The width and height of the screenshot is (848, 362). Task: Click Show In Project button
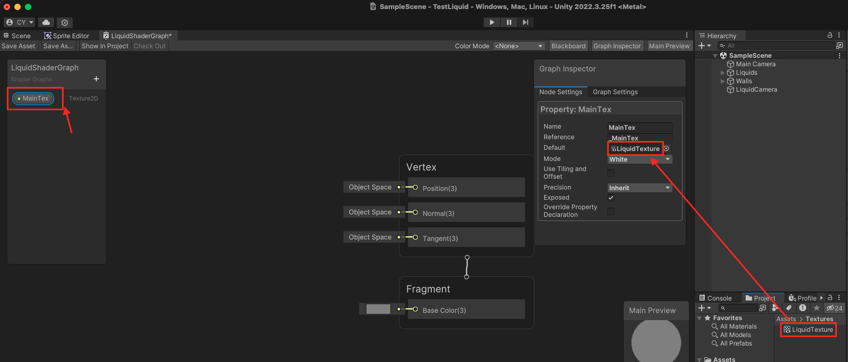(105, 46)
